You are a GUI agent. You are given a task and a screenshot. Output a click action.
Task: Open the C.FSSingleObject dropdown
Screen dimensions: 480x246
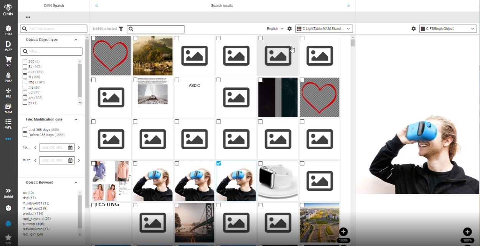coord(448,29)
